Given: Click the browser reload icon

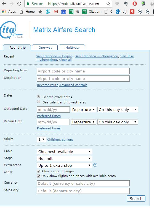Looking at the screenshot, I should point(19,4).
